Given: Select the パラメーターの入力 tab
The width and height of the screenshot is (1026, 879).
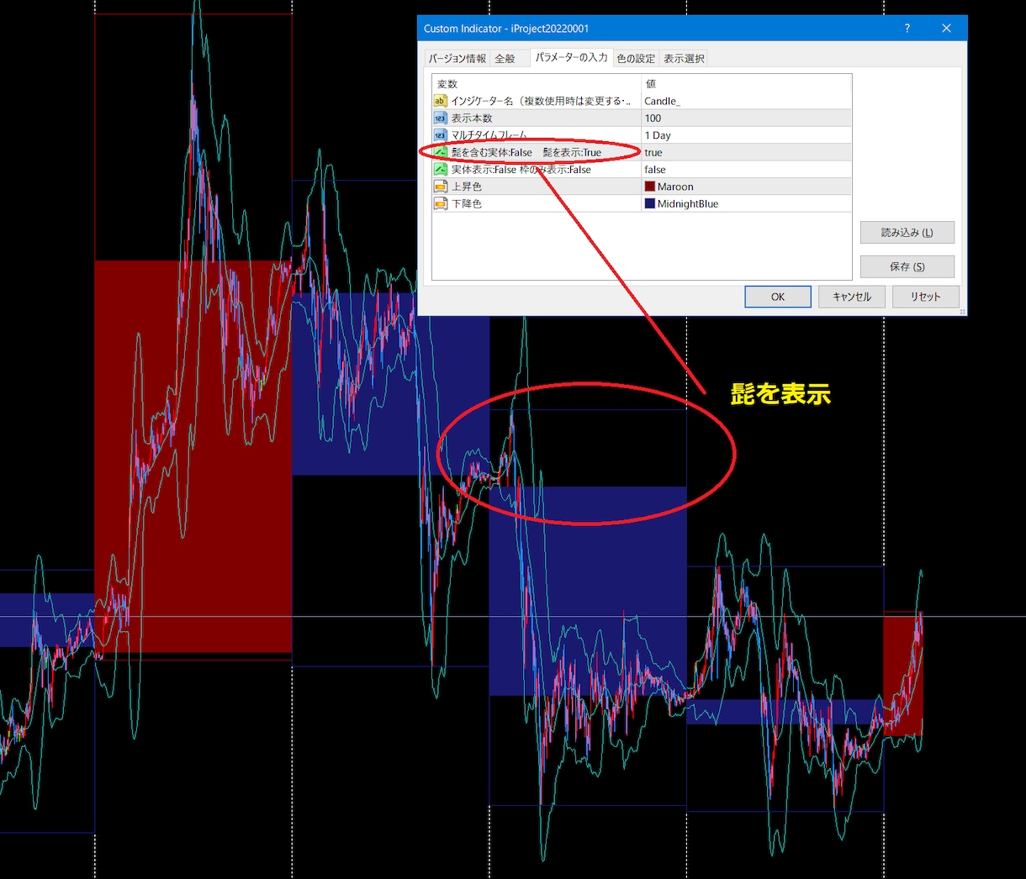Looking at the screenshot, I should (572, 57).
